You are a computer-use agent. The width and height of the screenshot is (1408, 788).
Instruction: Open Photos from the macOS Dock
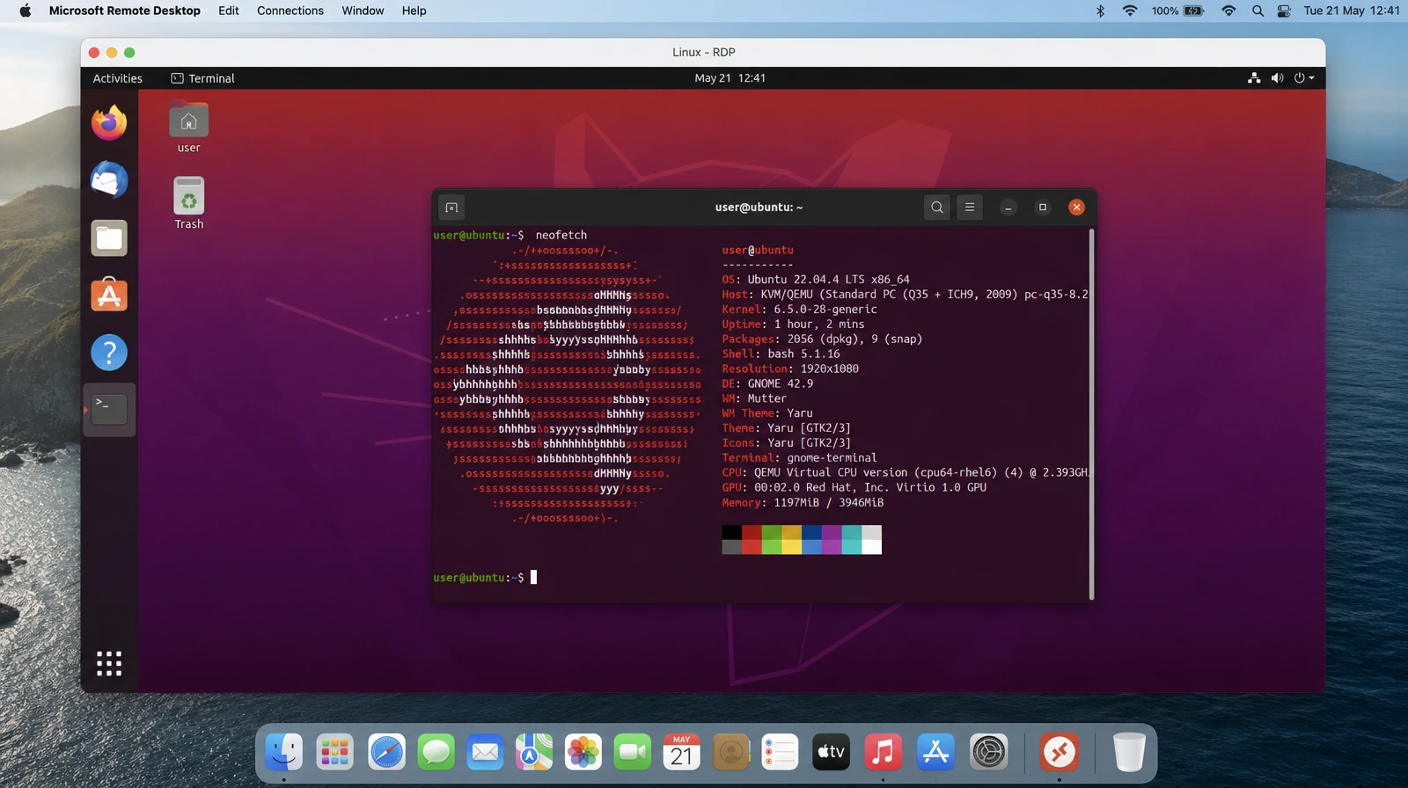583,752
